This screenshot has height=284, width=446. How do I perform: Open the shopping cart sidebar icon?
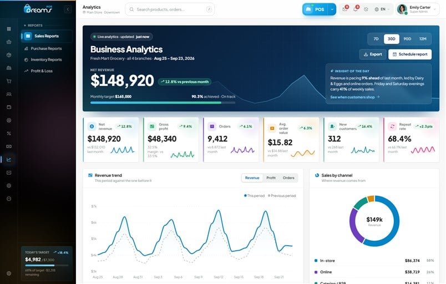click(x=9, y=81)
